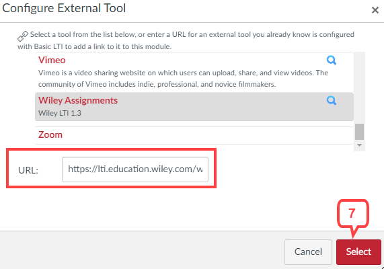Click the Basic LTI instruction paragraph
Viewport: 384px width, 269px height.
pos(186,40)
